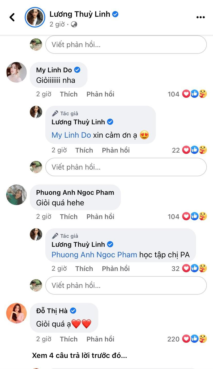The width and height of the screenshot is (213, 369).
Task: Like Đỗ Thị Hà's comment with Thích
Action: (x=69, y=339)
